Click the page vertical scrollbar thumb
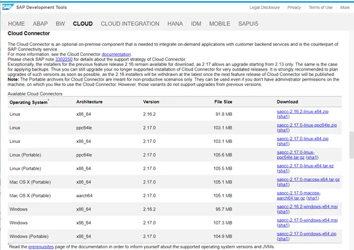The width and height of the screenshot is (354, 250). tap(352, 145)
